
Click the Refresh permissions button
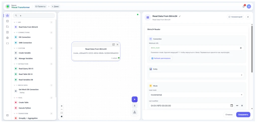pos(161,58)
